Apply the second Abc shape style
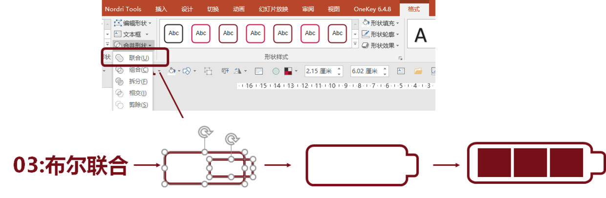The height and width of the screenshot is (198, 606). click(201, 33)
